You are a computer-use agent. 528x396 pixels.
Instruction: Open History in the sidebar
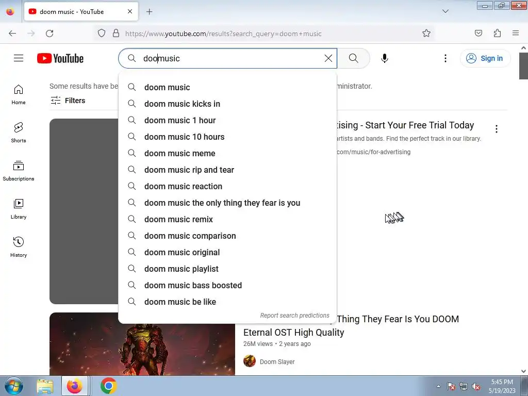click(x=19, y=247)
